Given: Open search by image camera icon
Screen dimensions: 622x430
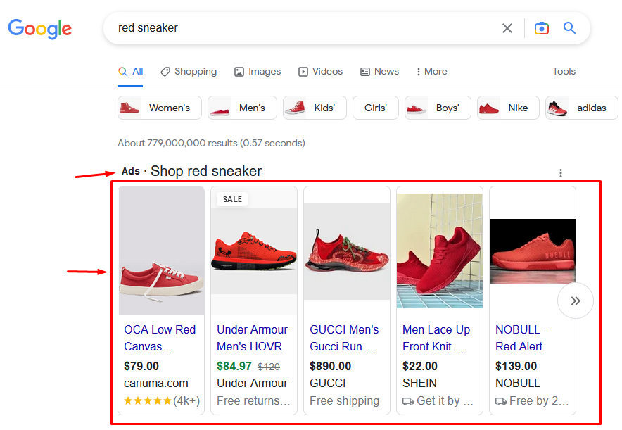Looking at the screenshot, I should [542, 28].
